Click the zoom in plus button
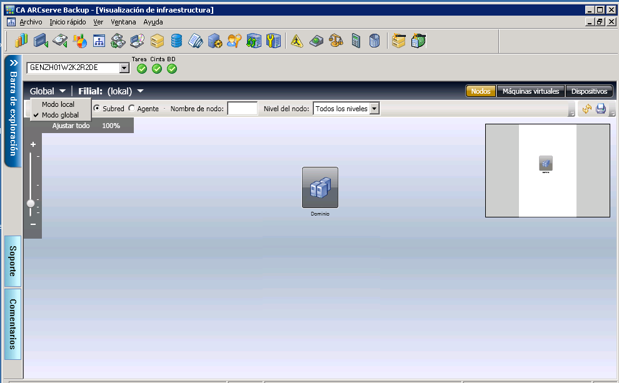619x383 pixels. click(33, 144)
